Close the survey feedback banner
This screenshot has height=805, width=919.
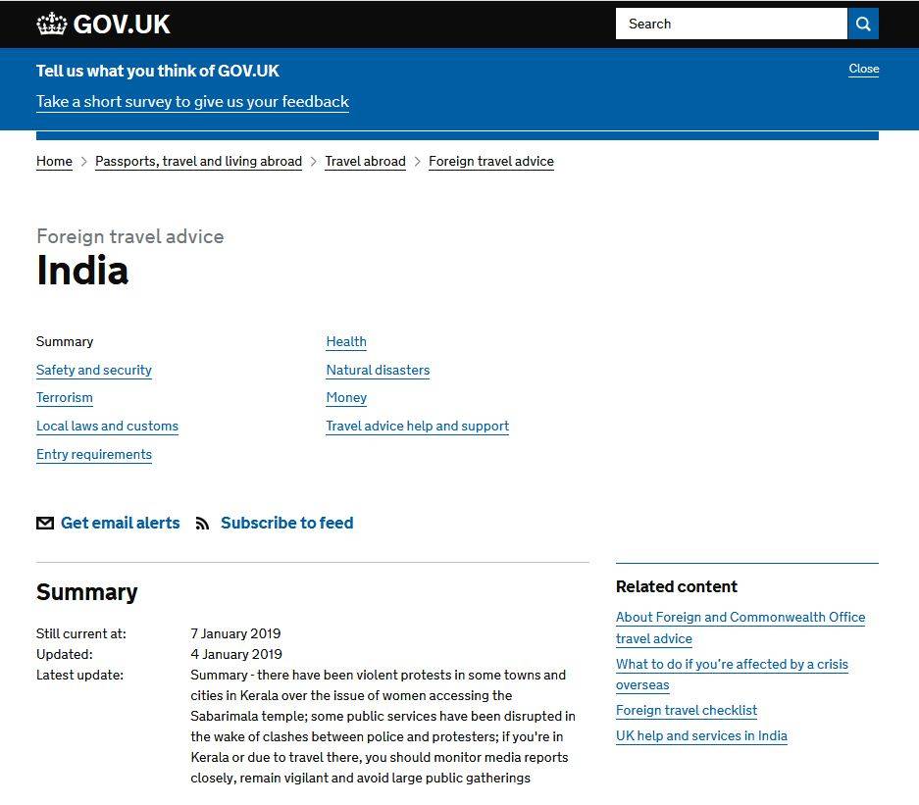click(x=863, y=69)
